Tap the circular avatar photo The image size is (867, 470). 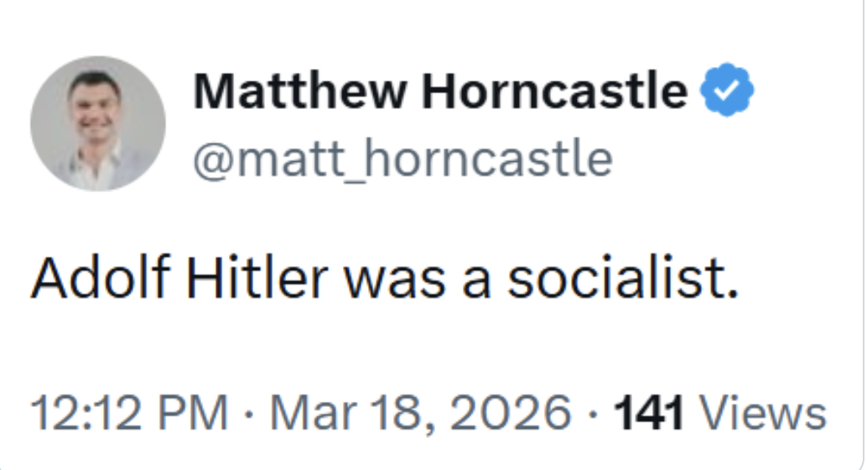(97, 123)
